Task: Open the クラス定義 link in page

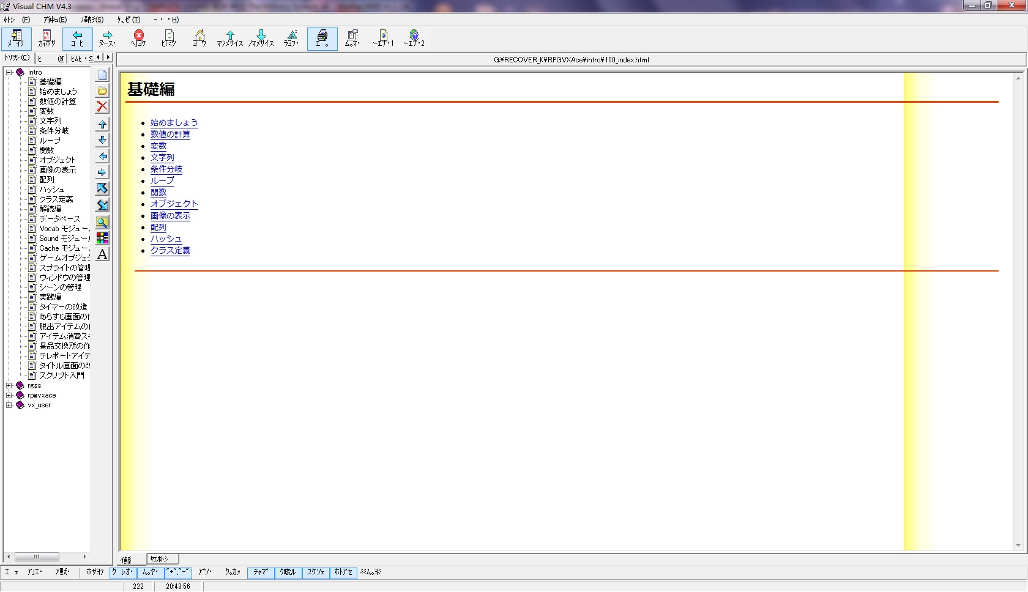Action: click(x=170, y=250)
